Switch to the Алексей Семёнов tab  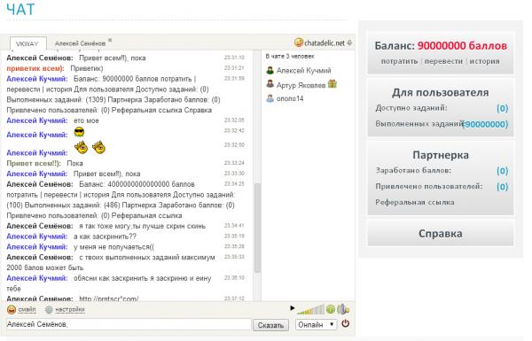pyautogui.click(x=80, y=43)
